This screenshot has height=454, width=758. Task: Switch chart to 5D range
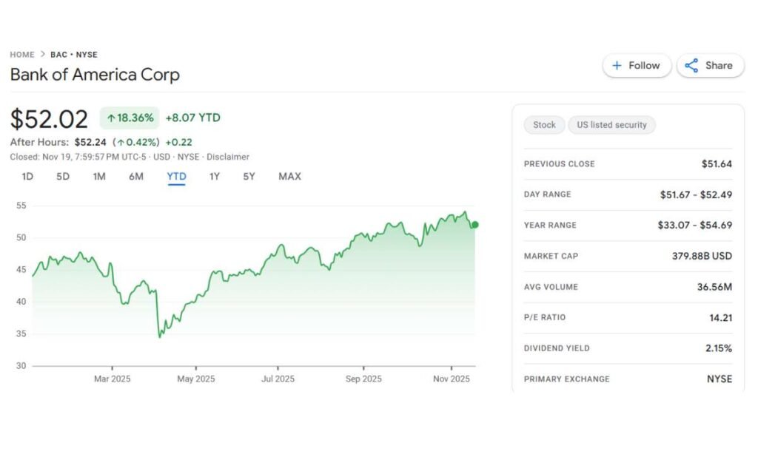pyautogui.click(x=63, y=177)
